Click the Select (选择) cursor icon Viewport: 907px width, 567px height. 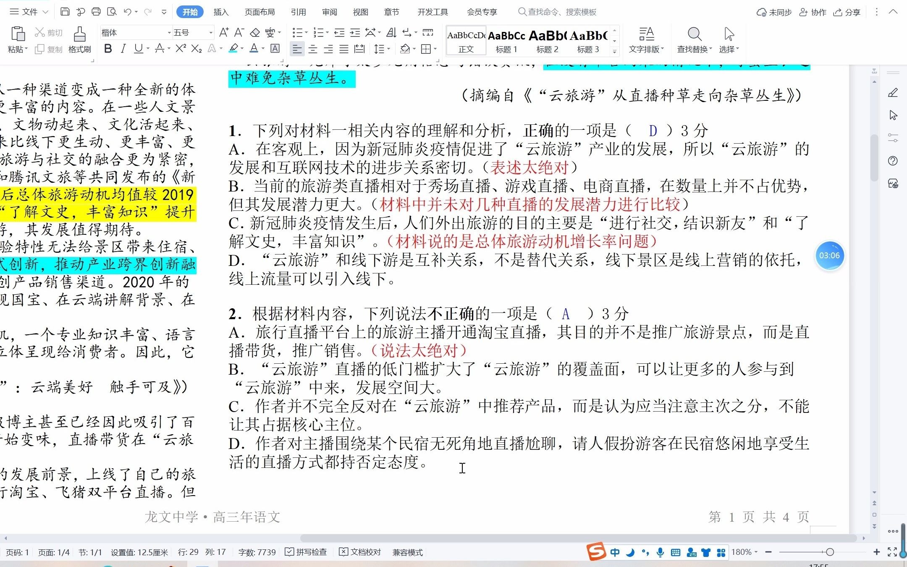[x=729, y=34]
